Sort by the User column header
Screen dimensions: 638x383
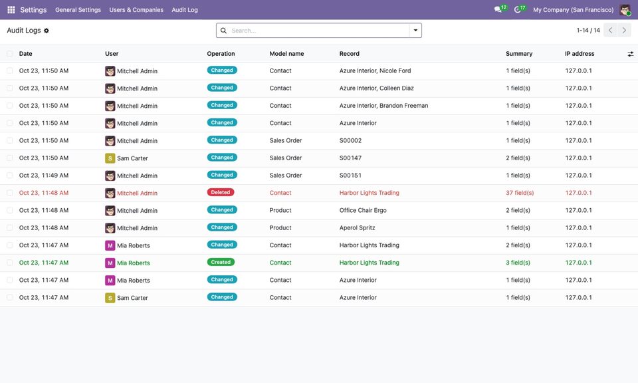coord(112,54)
